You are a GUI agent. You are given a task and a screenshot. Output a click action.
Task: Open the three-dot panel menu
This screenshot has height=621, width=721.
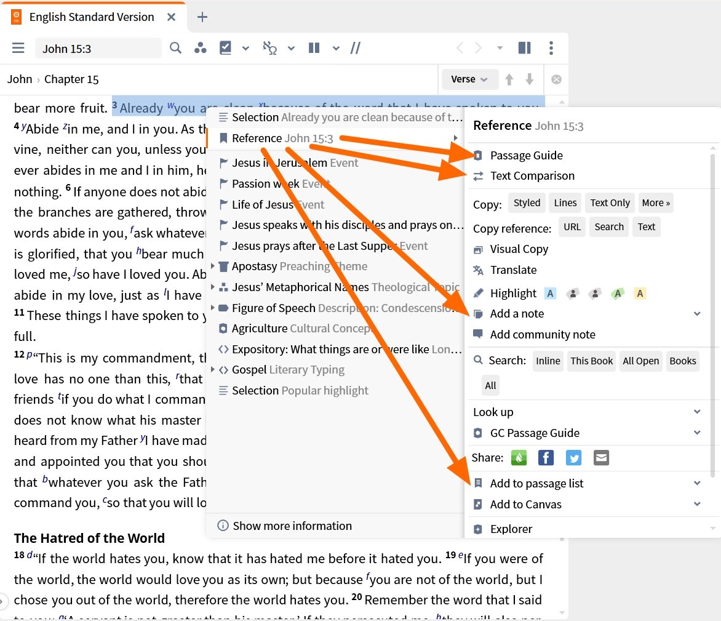click(551, 48)
